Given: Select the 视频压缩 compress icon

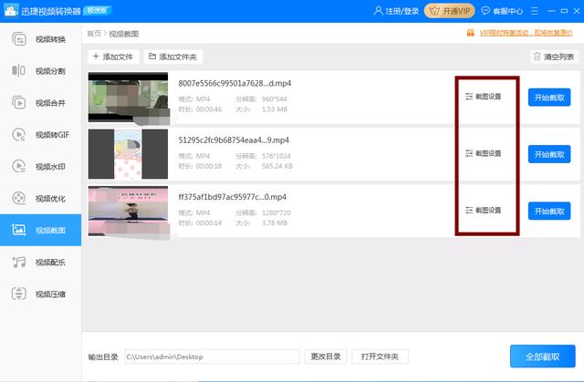Looking at the screenshot, I should point(19,294).
